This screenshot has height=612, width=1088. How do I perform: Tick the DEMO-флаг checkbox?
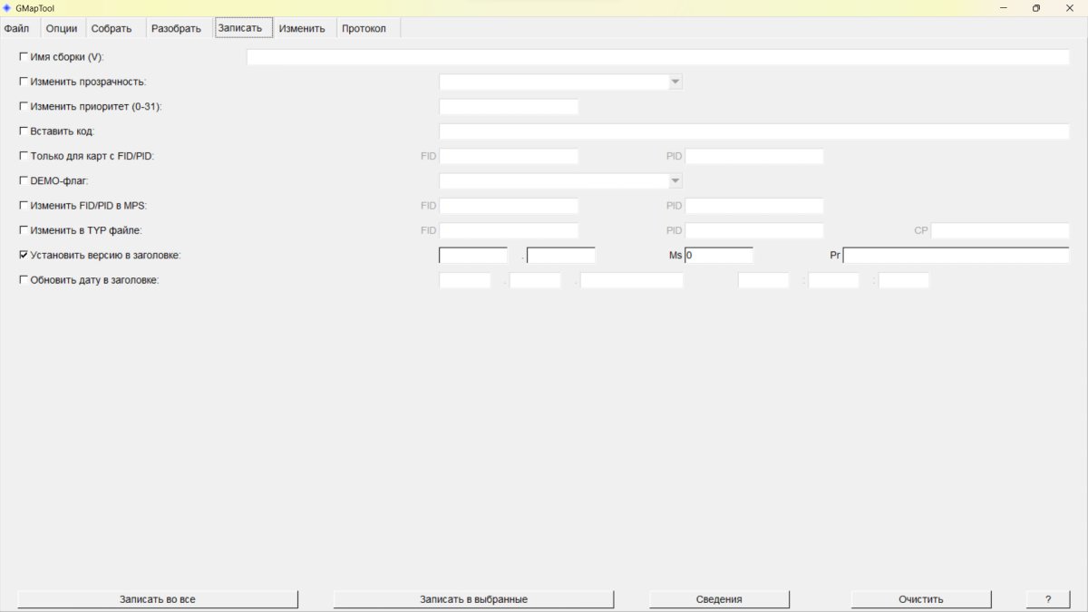(x=24, y=181)
